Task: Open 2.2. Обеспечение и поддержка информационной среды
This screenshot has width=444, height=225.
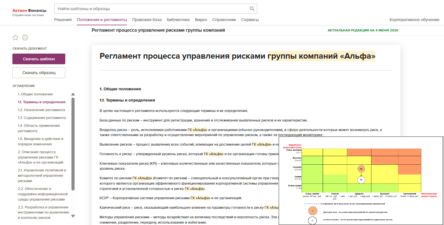Action: pyautogui.click(x=43, y=194)
